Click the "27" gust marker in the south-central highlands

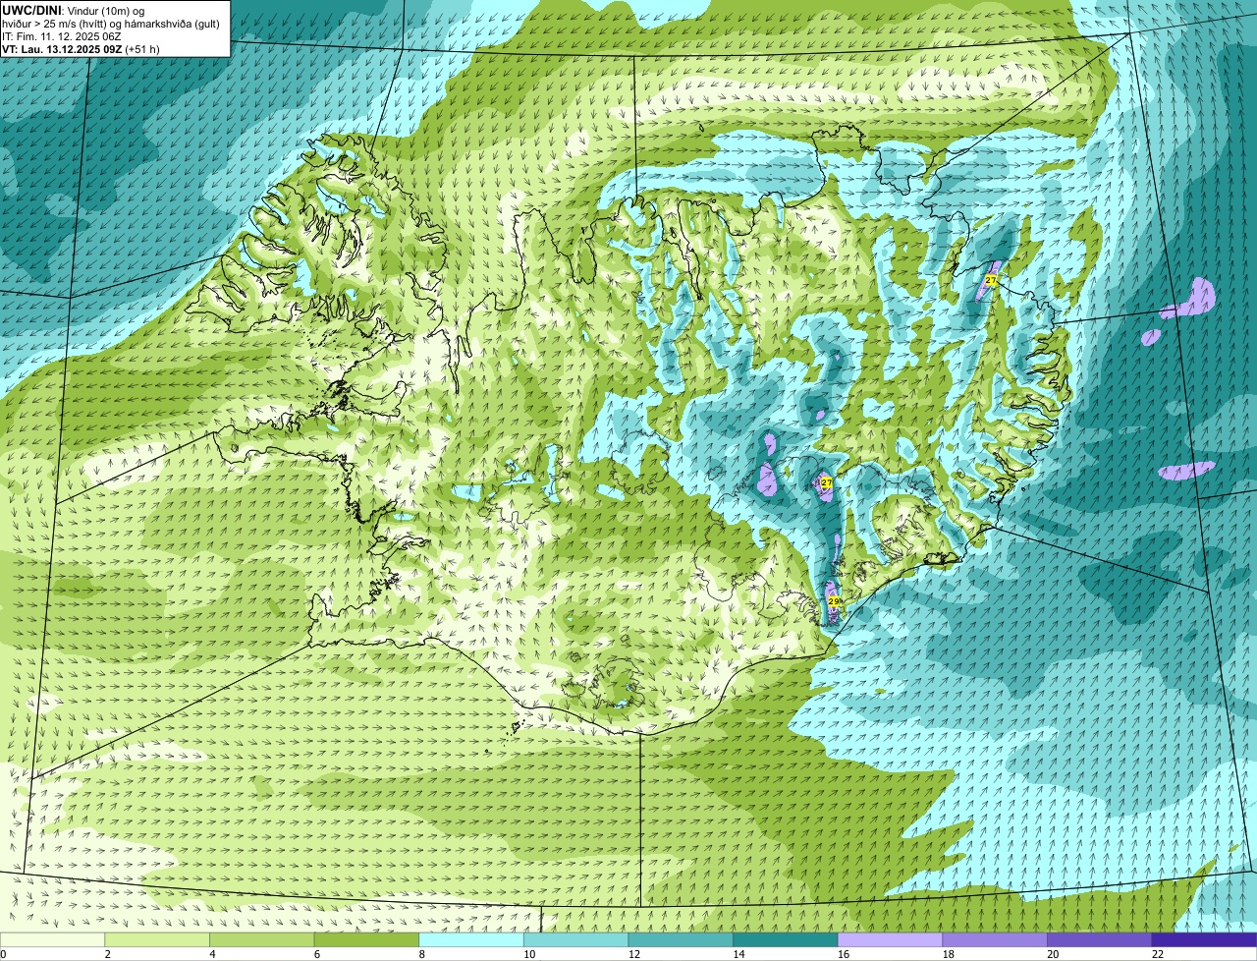[x=826, y=483]
